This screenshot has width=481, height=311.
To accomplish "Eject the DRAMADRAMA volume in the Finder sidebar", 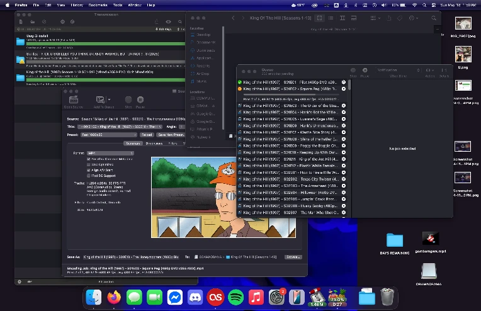I will (213, 106).
